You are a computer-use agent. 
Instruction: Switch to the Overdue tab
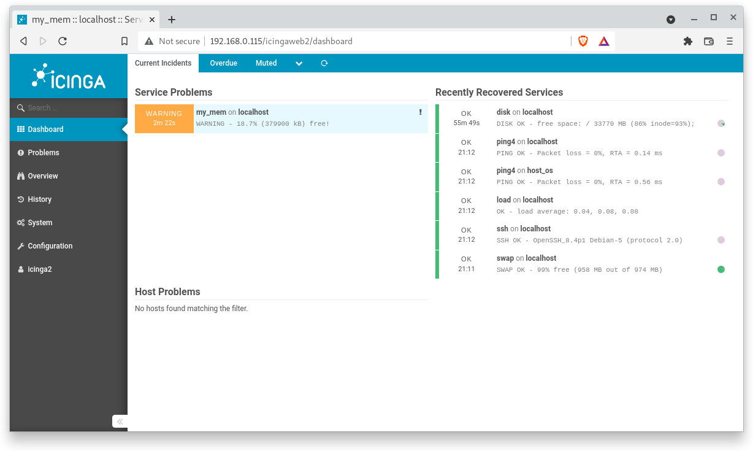tap(223, 63)
